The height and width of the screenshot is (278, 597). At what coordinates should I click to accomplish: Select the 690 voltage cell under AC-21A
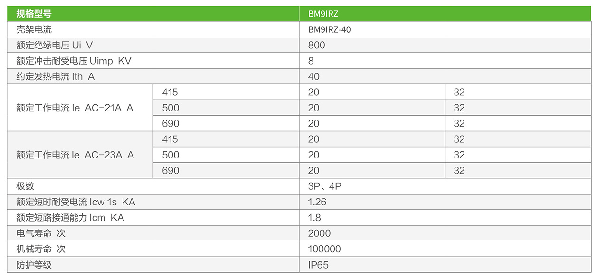coord(171,123)
